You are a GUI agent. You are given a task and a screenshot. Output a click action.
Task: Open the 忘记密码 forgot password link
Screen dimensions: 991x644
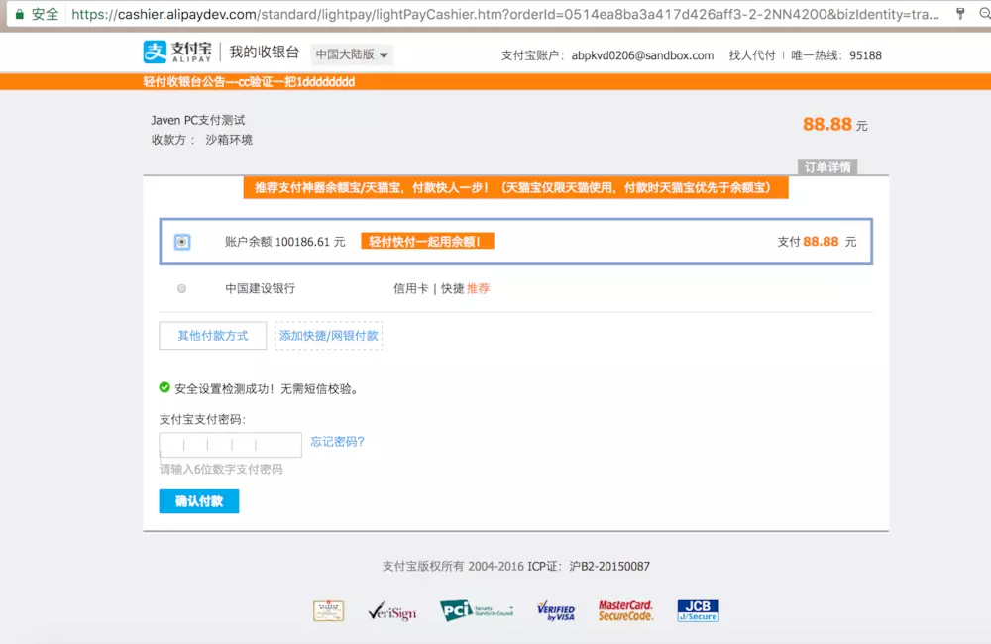pos(337,443)
